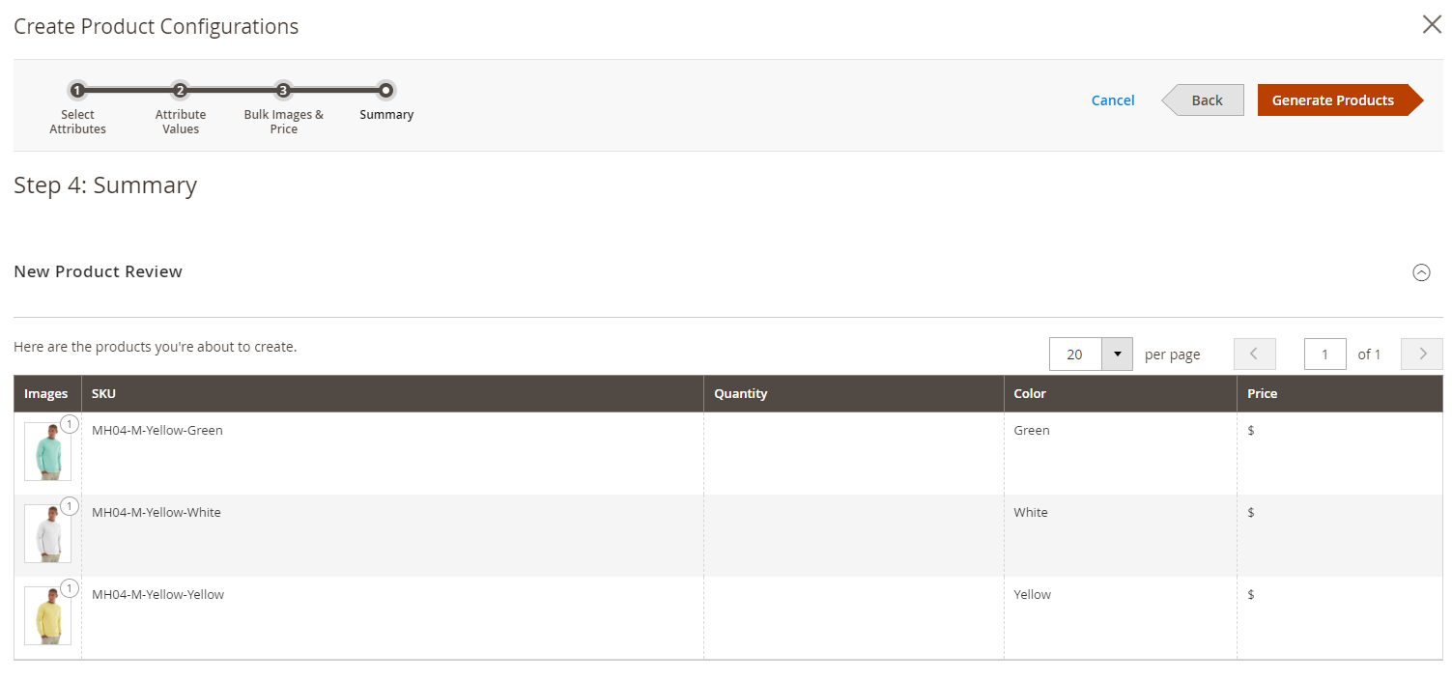Viewport: 1452px width, 681px height.
Task: Go back to the previous step
Action: [1203, 100]
